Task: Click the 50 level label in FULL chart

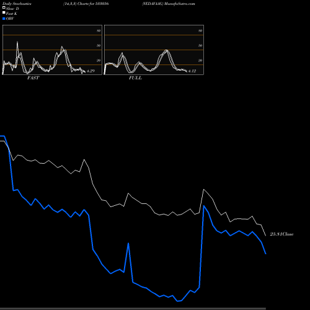Action: point(200,45)
